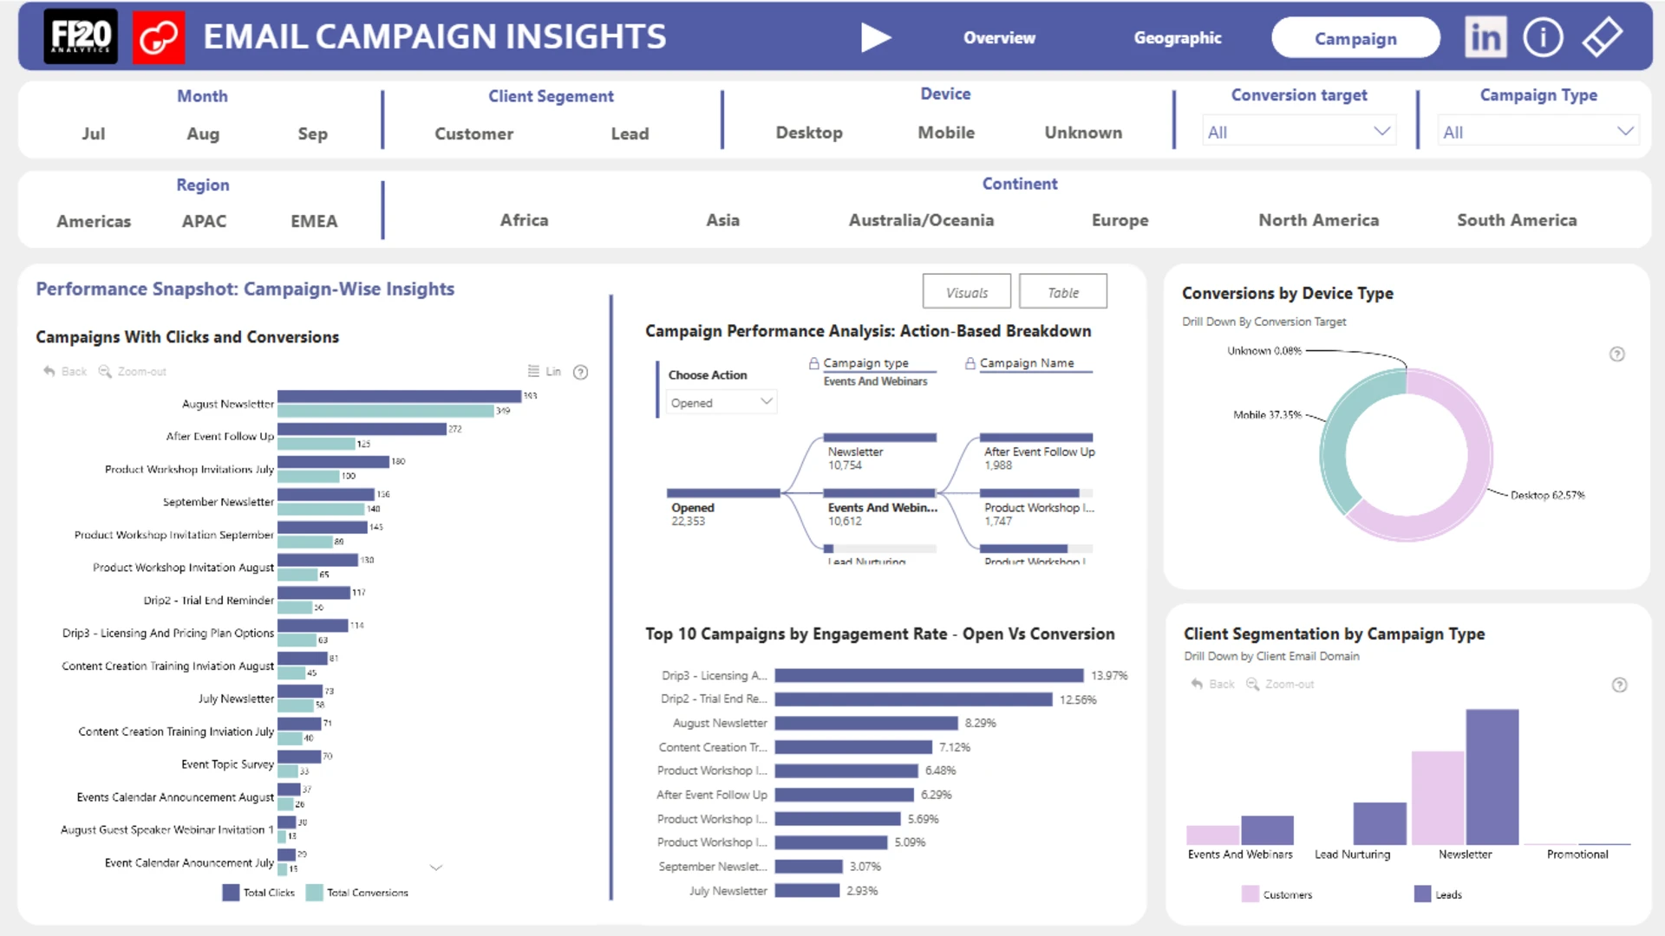Image resolution: width=1665 pixels, height=936 pixels.
Task: Click the Visuals view button
Action: [966, 292]
